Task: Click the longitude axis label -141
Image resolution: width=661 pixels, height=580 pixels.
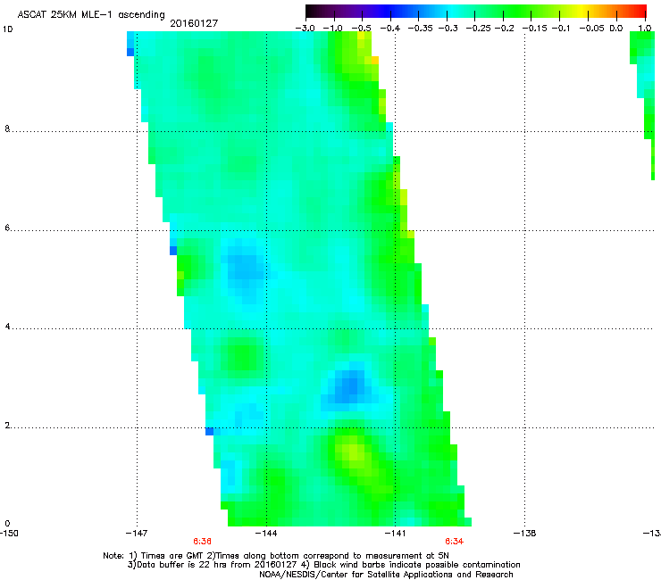Action: [x=395, y=534]
